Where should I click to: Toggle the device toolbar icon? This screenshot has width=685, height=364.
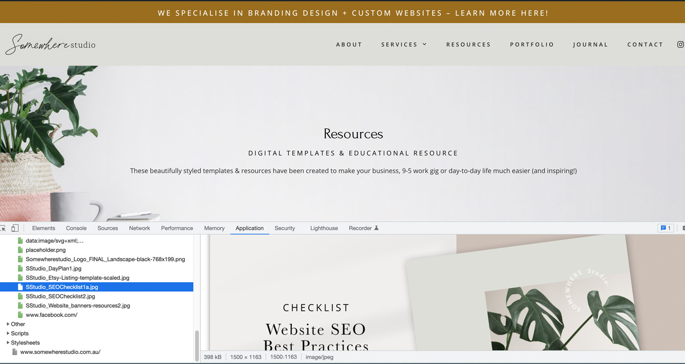point(15,228)
